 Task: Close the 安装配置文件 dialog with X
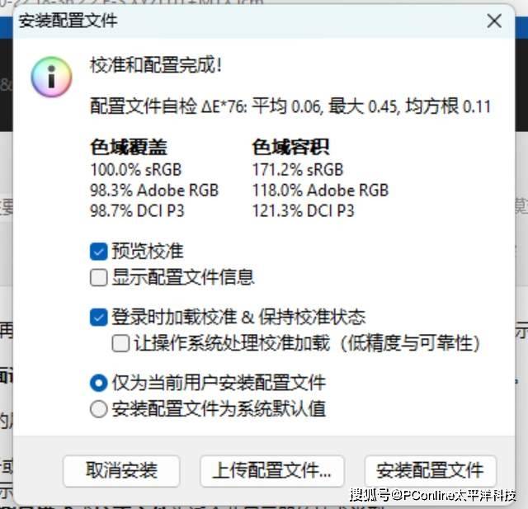(494, 21)
